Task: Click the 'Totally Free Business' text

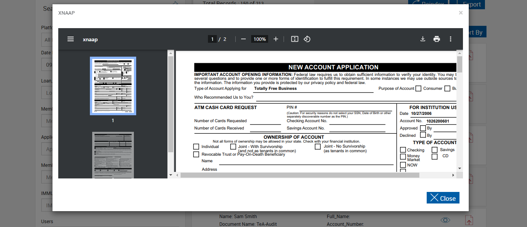Action: [x=275, y=88]
